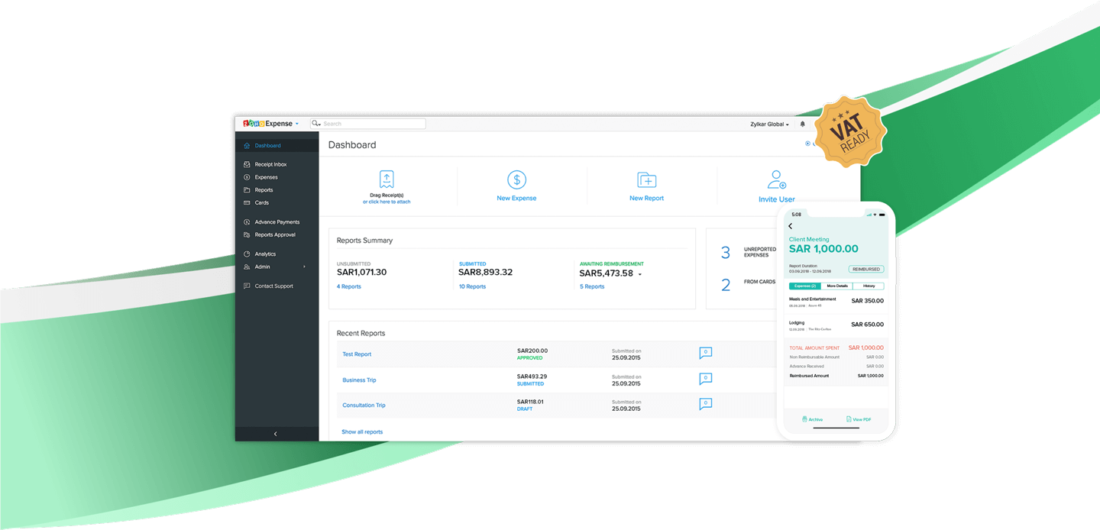Tap the back arrow on phone screen
This screenshot has height=530, width=1100.
(790, 226)
